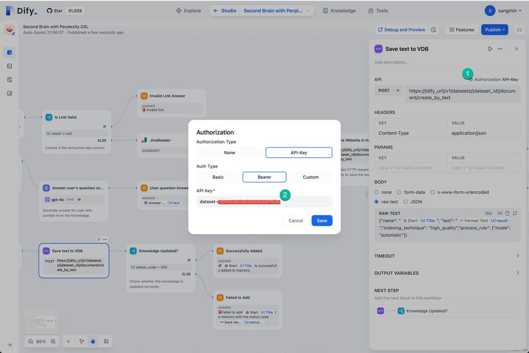The image size is (529, 353).
Task: Click the purple HTTP icon in panel title
Action: [379, 49]
